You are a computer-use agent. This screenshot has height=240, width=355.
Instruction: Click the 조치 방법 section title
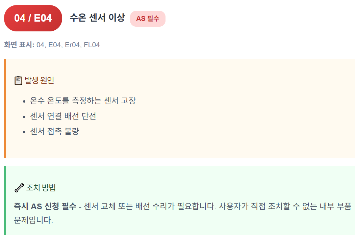[41, 188]
